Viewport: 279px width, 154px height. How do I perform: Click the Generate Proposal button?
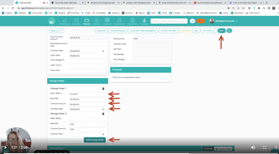tap(118, 31)
